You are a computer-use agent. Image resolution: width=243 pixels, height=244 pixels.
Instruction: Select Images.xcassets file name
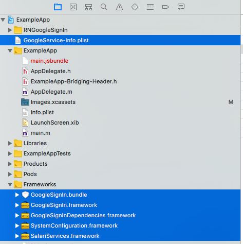point(53,102)
